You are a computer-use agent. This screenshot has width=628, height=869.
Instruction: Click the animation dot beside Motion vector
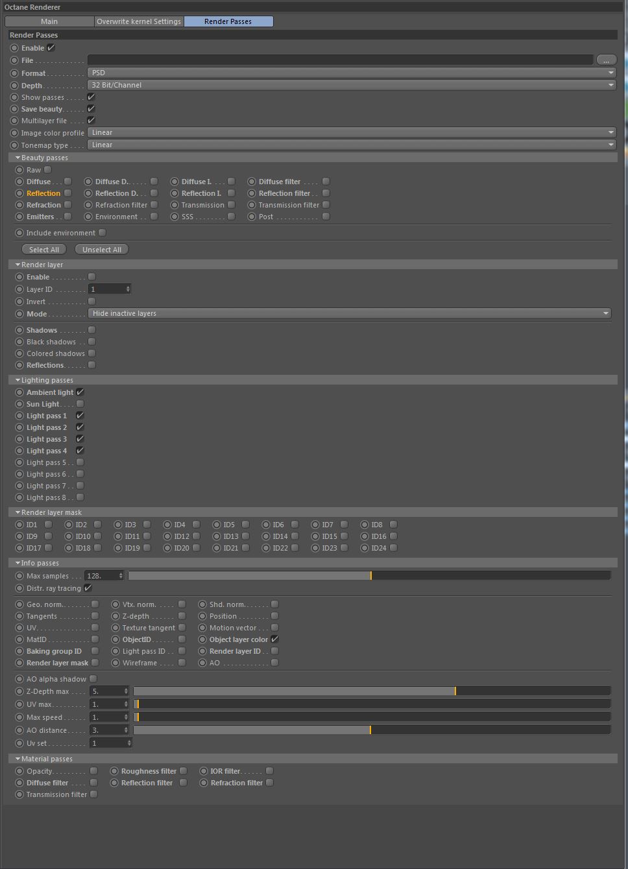click(x=202, y=628)
